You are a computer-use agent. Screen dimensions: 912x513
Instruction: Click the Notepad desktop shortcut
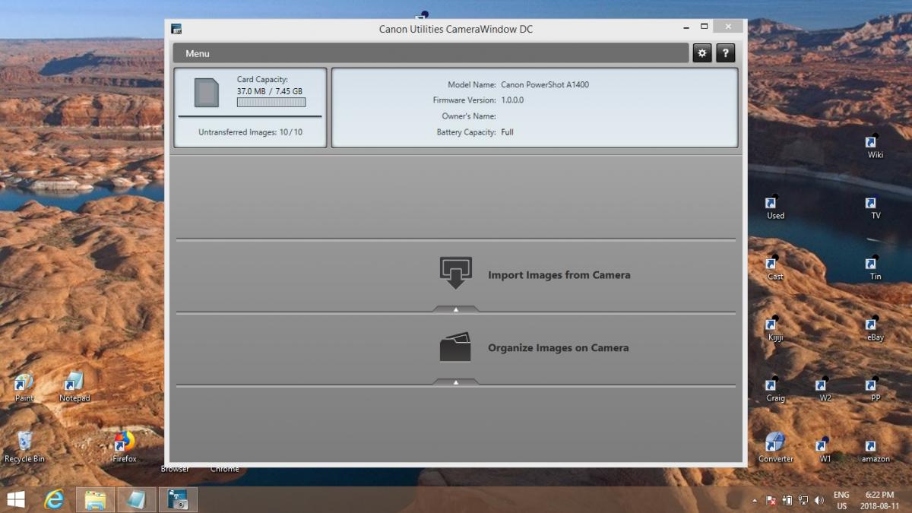pos(74,388)
